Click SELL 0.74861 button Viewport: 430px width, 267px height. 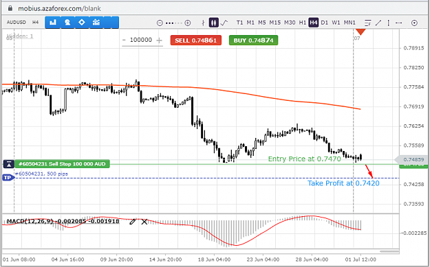(196, 40)
